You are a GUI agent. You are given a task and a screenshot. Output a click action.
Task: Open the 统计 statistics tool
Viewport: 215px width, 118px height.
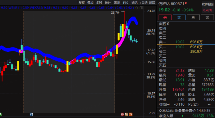tap(108, 2)
